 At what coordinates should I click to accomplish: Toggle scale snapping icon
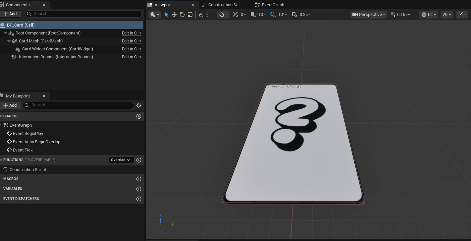tap(294, 15)
